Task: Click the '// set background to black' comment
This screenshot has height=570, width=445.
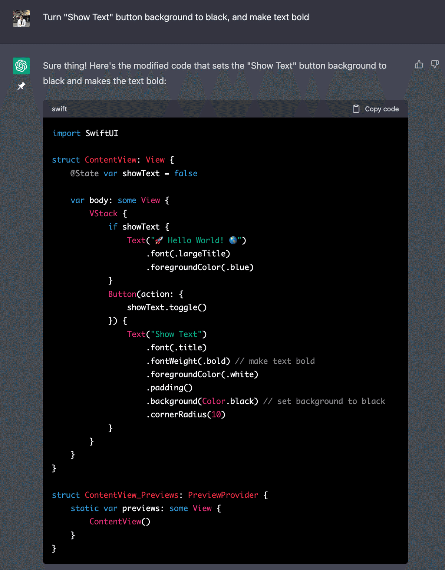Action: [324, 401]
